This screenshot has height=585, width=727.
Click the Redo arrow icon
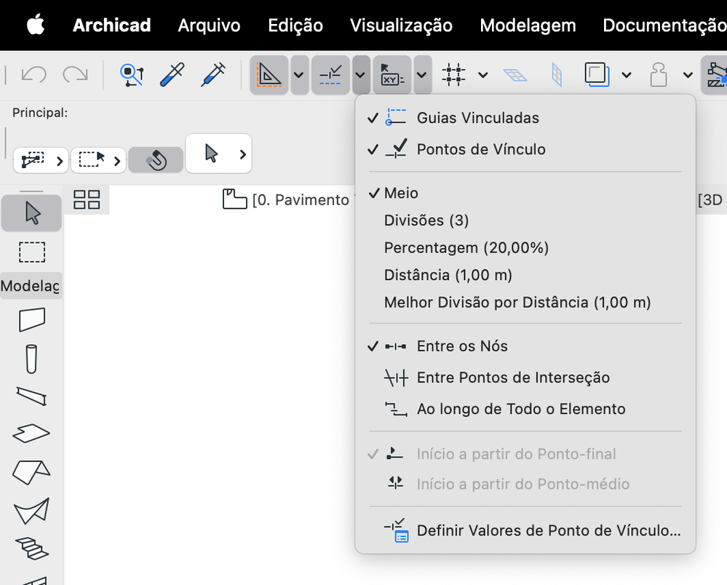tap(75, 74)
